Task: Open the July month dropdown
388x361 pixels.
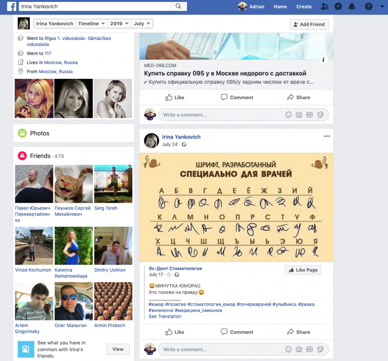Action: click(x=142, y=24)
